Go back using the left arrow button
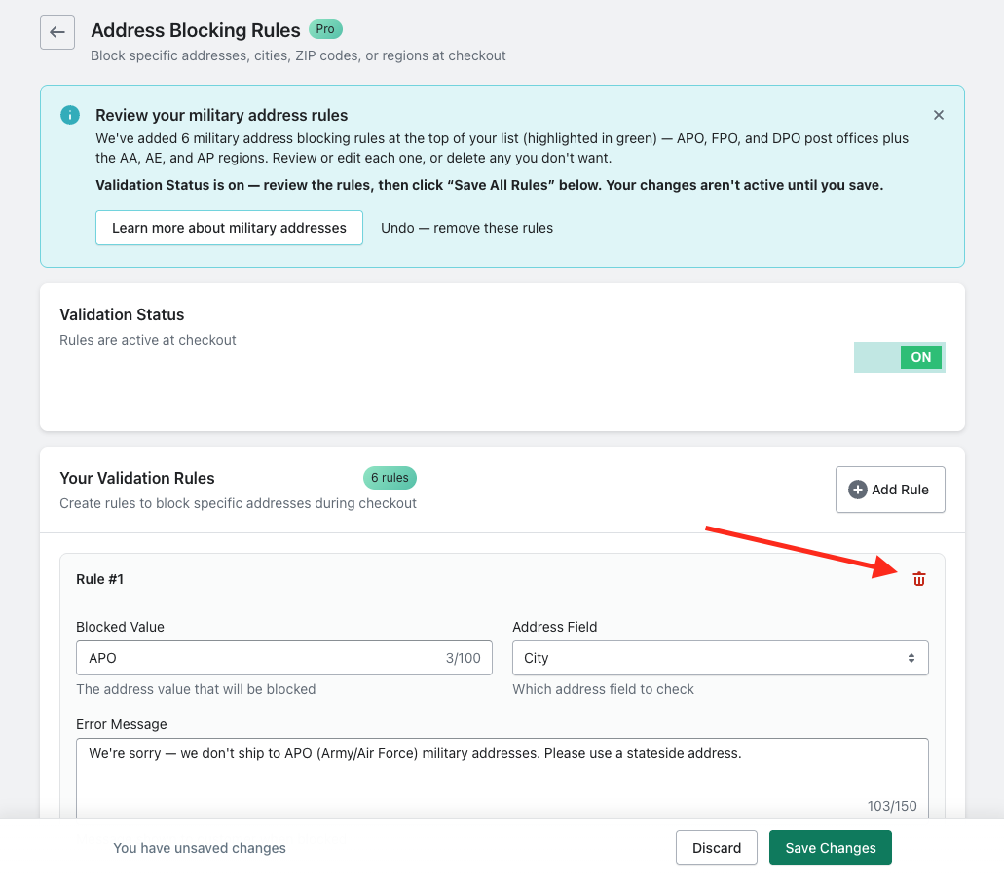Screen dimensions: 1004x874 pos(57,32)
